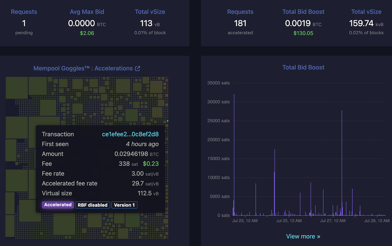Click the View more link under the chart

point(303,236)
